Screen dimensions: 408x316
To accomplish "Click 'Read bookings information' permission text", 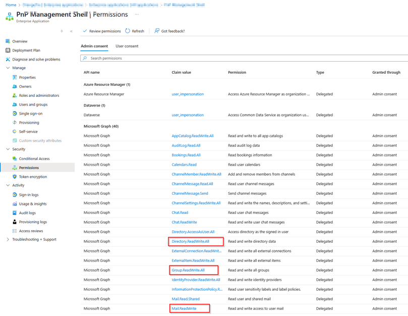I will pos(250,155).
